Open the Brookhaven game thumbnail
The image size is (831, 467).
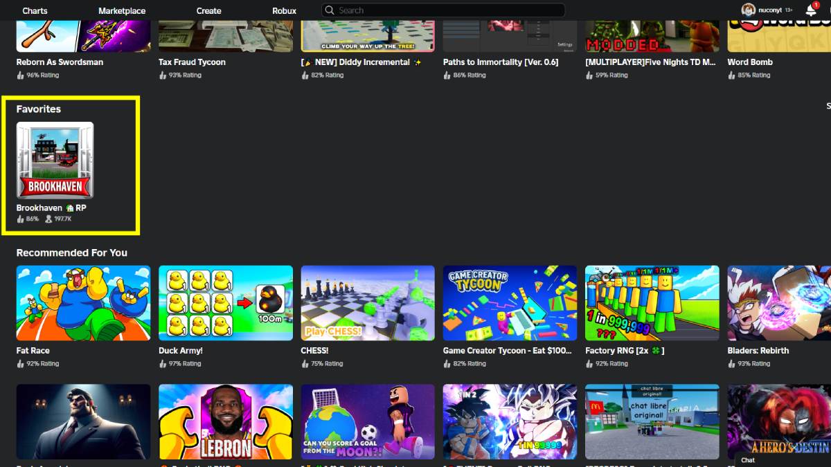click(55, 160)
